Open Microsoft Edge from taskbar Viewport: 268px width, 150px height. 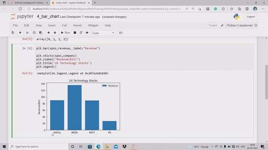tap(98, 146)
